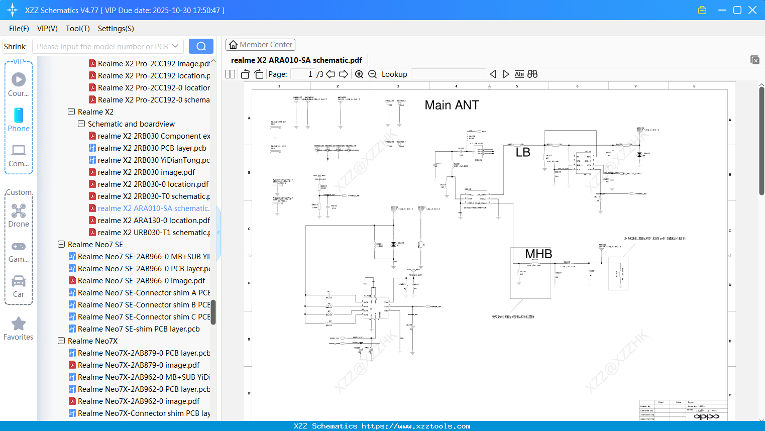Rotate the page counterclockwise

(x=245, y=74)
